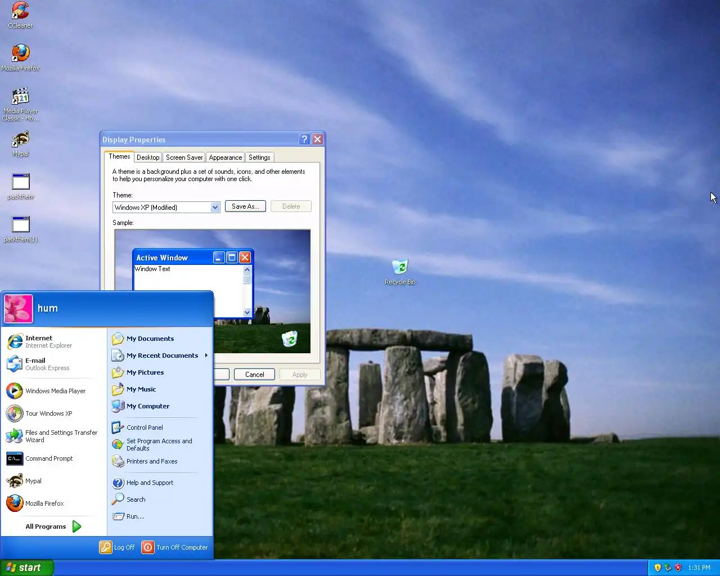Open Files and Settings Transfer Wizard
The height and width of the screenshot is (576, 720).
click(54, 436)
